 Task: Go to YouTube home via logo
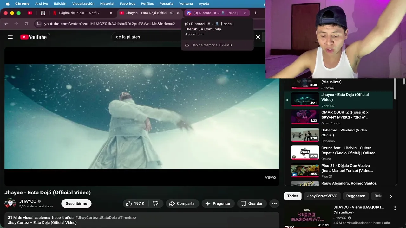coord(33,37)
